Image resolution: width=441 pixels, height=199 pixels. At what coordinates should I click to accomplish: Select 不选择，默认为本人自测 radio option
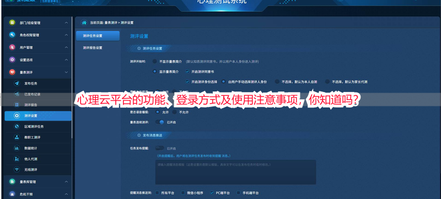click(x=277, y=82)
